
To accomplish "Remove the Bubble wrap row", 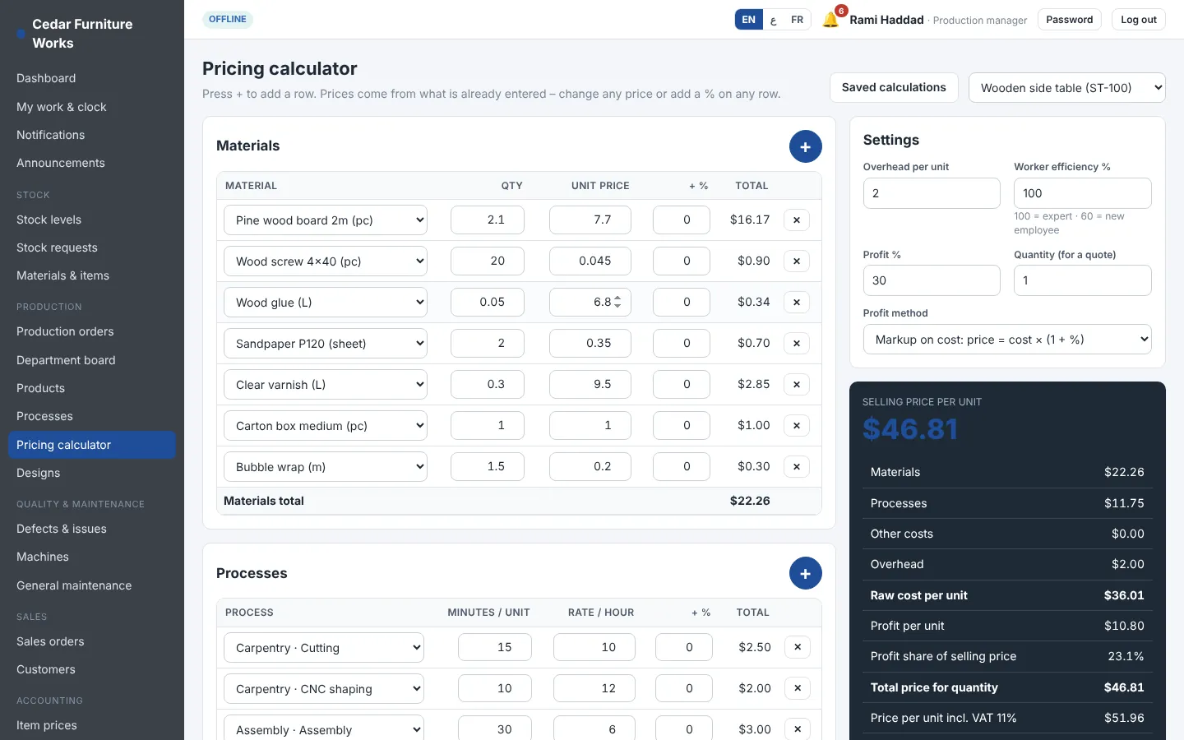I will 797,467.
